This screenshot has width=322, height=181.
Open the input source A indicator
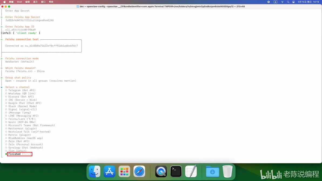coord(275,2)
